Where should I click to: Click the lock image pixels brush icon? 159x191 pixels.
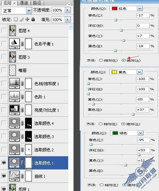click(x=22, y=19)
